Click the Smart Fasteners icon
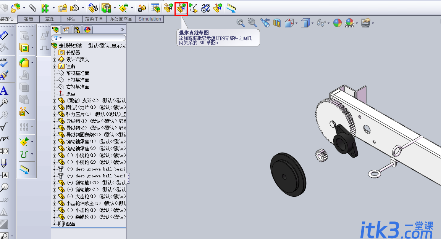Screen dimensions: 441x239 click(x=63, y=8)
